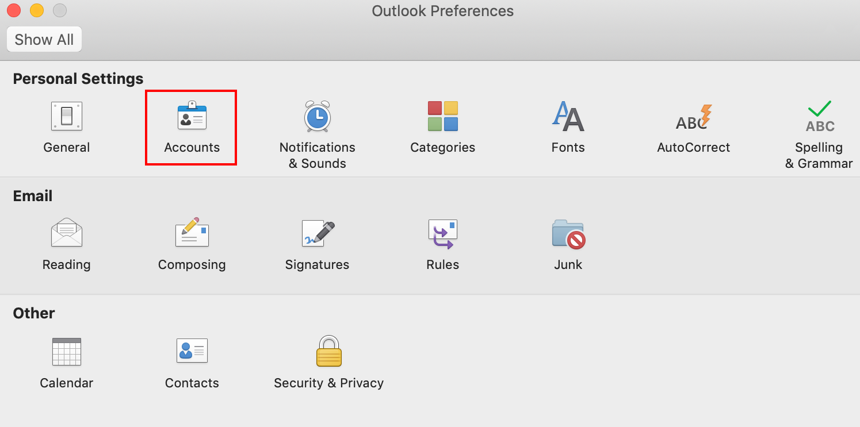Click the Accounts text label
This screenshot has height=427, width=860.
[192, 147]
